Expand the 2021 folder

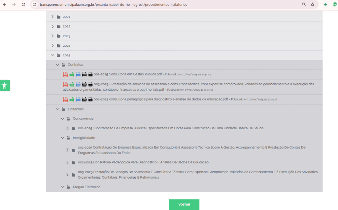52,17
